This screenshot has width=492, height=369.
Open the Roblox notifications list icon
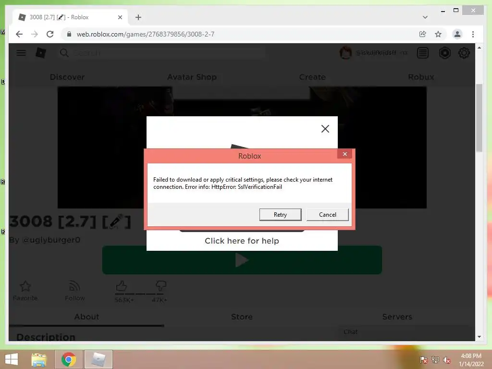click(x=423, y=53)
